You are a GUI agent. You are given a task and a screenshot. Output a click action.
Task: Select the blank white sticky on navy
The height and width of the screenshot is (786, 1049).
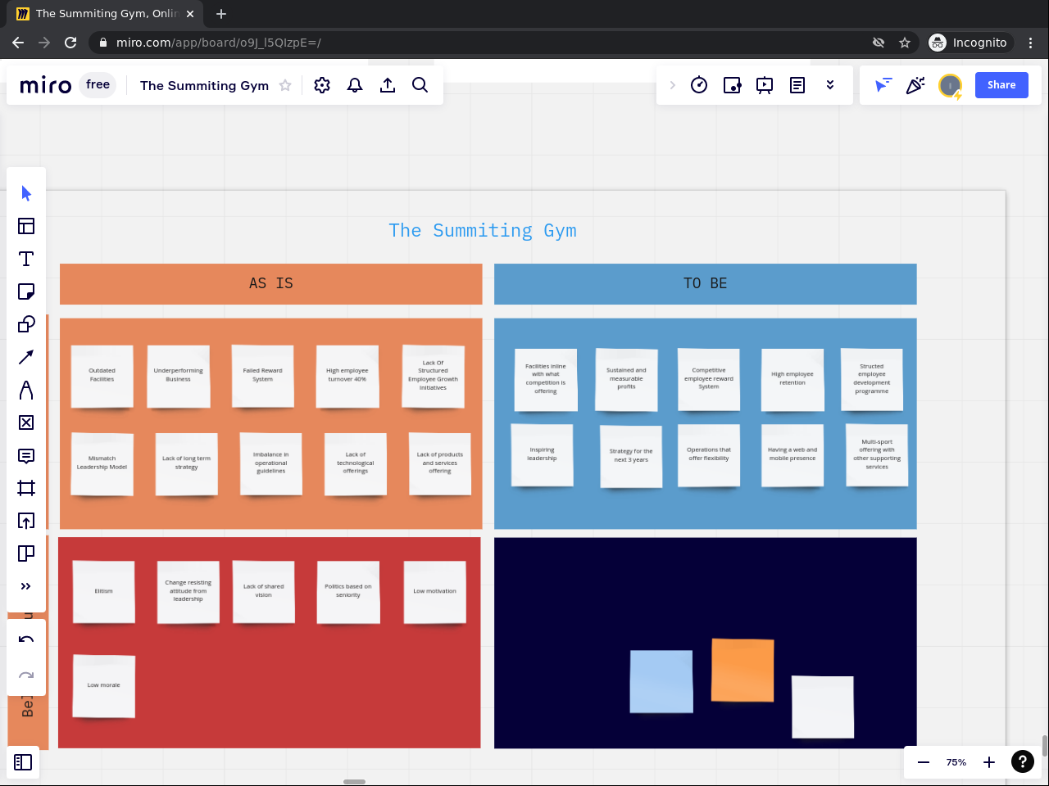[823, 707]
